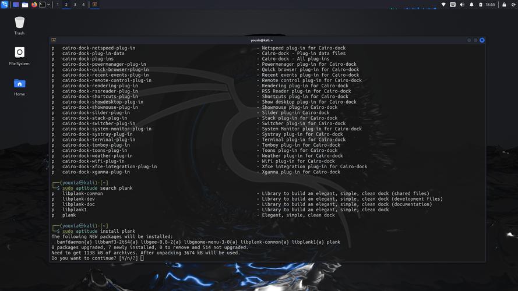Click the libplank1 package name
518x291 pixels.
(x=75, y=210)
